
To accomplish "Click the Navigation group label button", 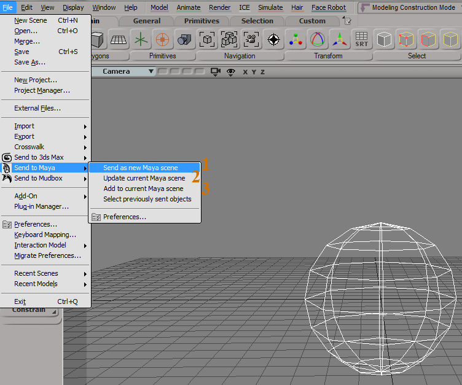I will tap(240, 56).
